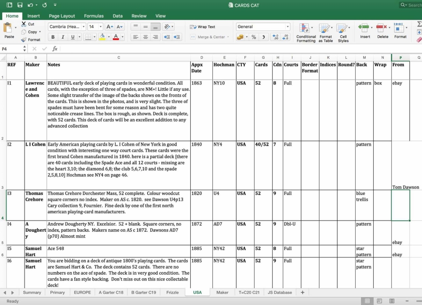Viewport: 422px width, 305px height.
Task: Align text right
Action: pyautogui.click(x=155, y=37)
